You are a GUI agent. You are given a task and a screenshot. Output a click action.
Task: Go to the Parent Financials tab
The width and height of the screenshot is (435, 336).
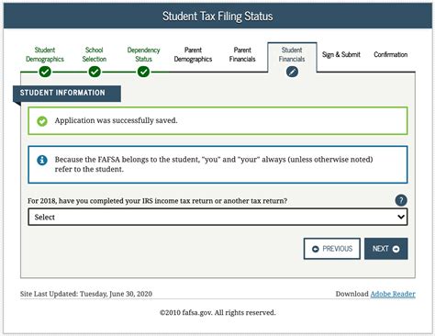click(242, 54)
